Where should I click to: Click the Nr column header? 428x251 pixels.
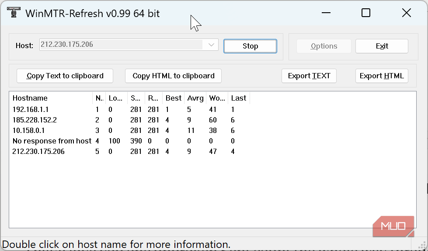99,98
